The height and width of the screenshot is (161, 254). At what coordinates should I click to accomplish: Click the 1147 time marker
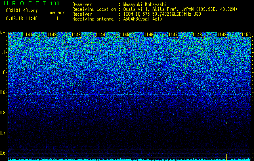click(173, 35)
